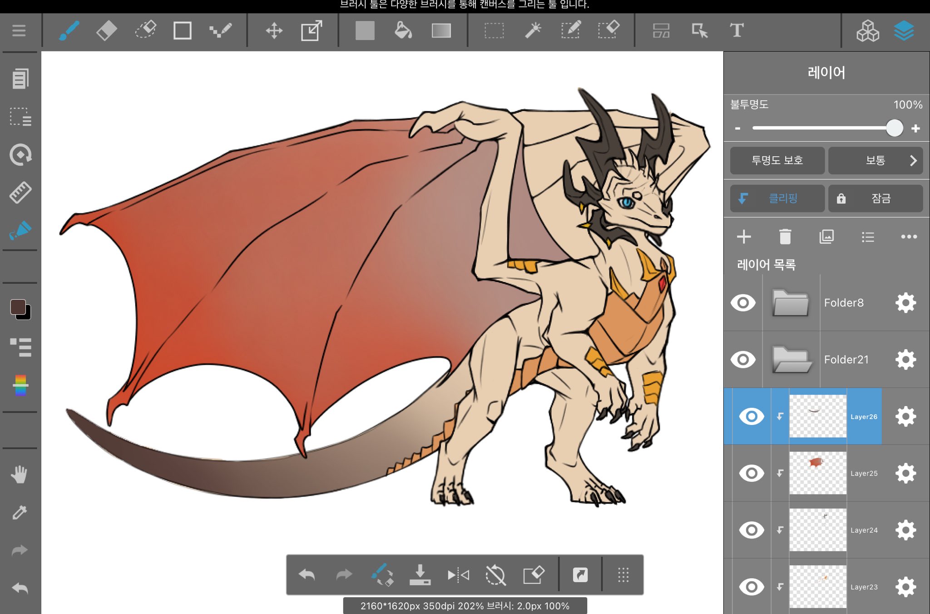Image resolution: width=930 pixels, height=614 pixels.
Task: Click the Lock layer button
Action: click(x=875, y=198)
